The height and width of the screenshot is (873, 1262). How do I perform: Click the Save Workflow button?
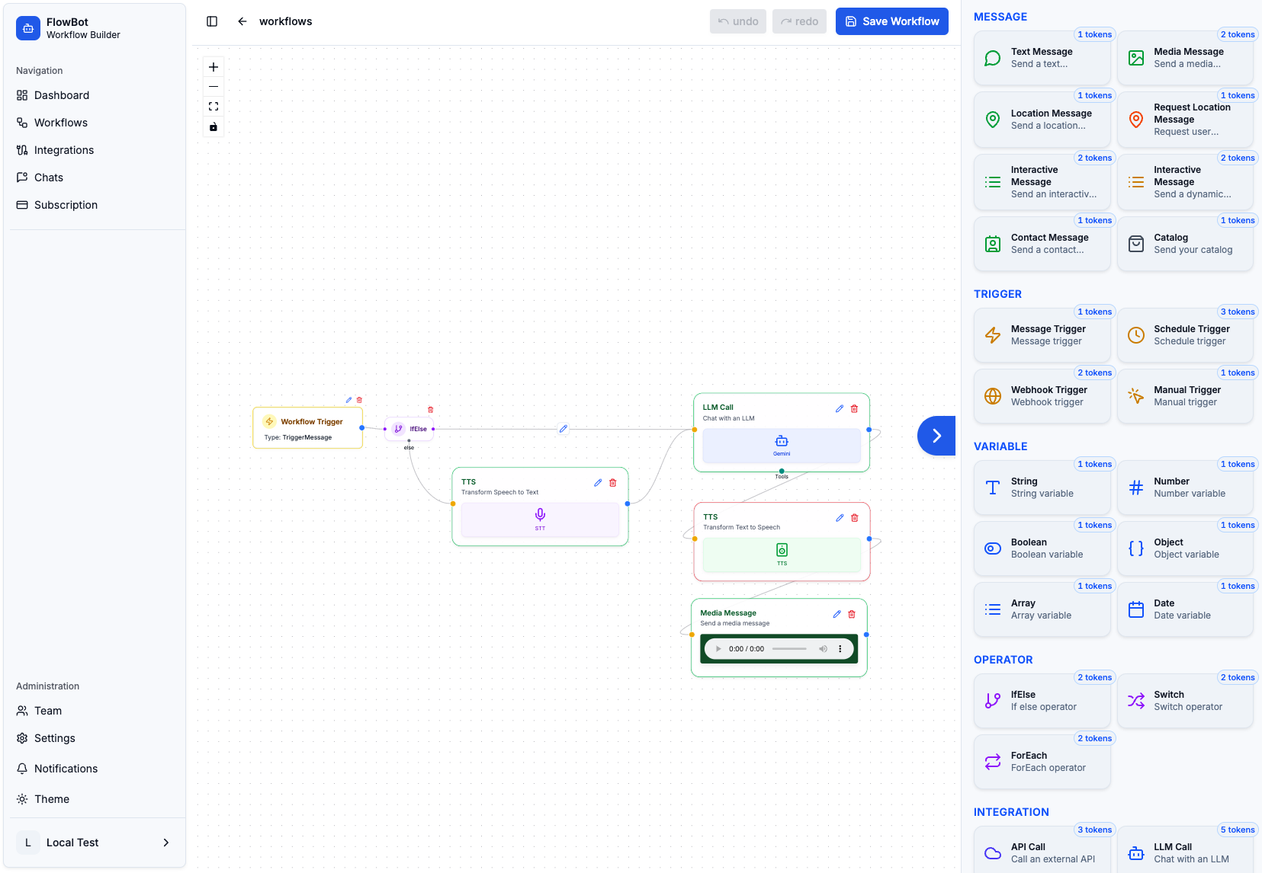point(891,21)
